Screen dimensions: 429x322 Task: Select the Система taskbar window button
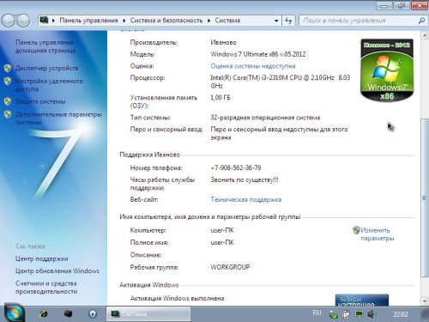pyautogui.click(x=148, y=314)
